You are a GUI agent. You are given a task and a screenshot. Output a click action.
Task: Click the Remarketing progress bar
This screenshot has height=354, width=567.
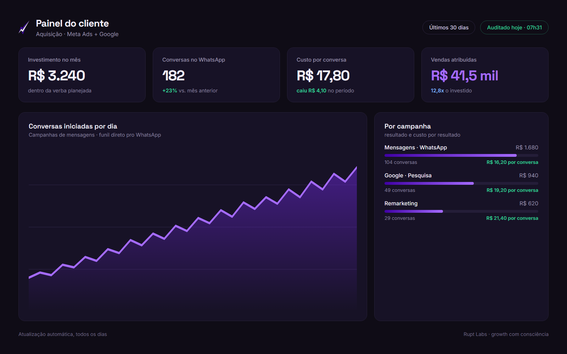tap(461, 211)
